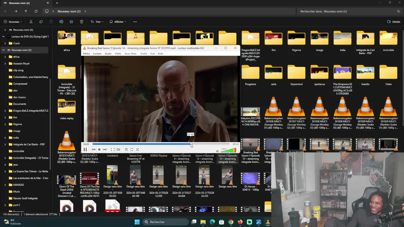Open the Windows Start menu
This screenshot has width=404, height=227.
(137, 222)
